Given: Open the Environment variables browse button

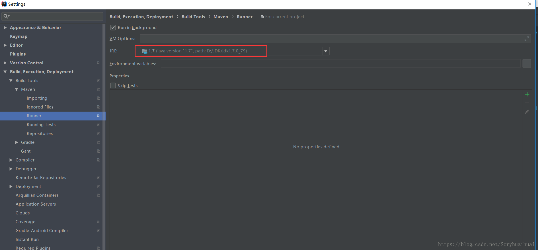Looking at the screenshot, I should tap(527, 63).
